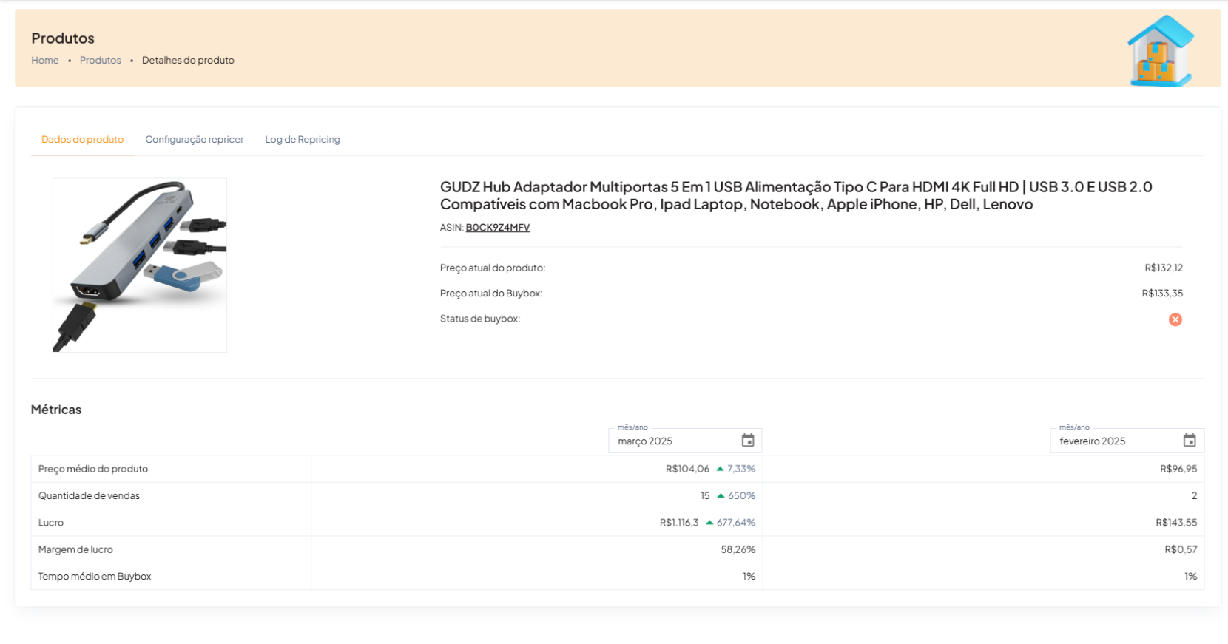Click the março 2025 month field
Image resolution: width=1228 pixels, height=644 pixels.
point(673,441)
